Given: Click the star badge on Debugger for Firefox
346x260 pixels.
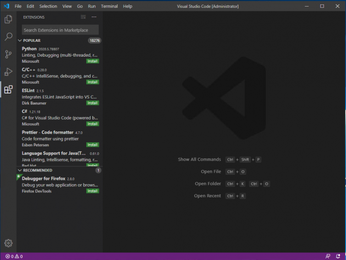Looking at the screenshot, I should pyautogui.click(x=19, y=176).
